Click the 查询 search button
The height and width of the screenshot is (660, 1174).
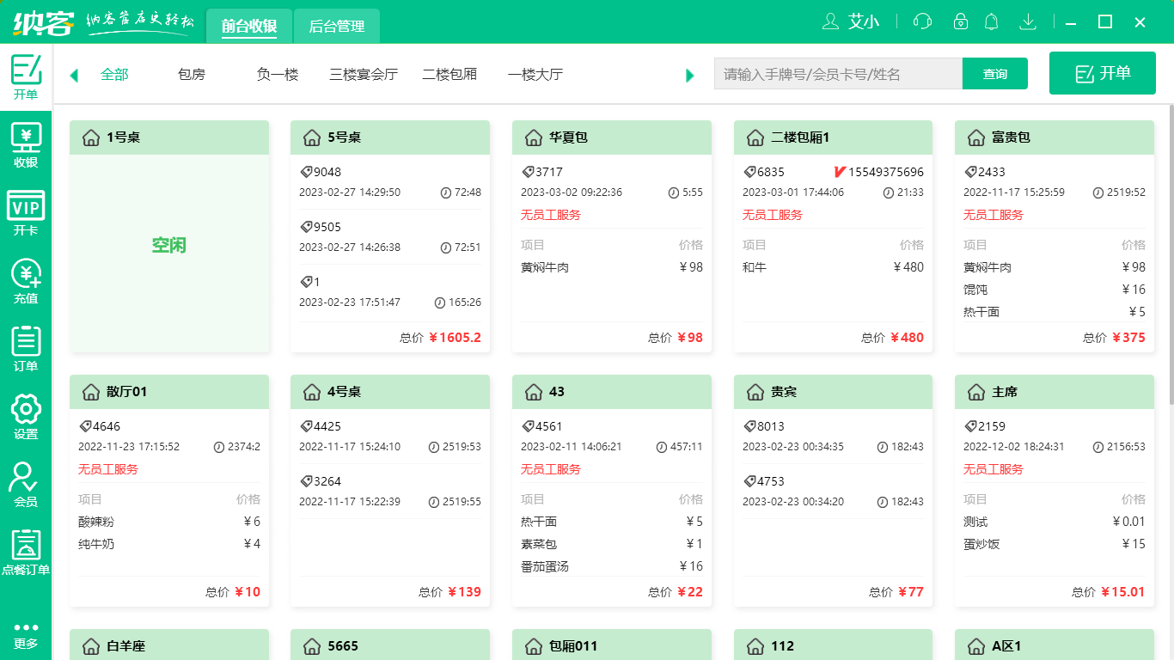pos(994,74)
